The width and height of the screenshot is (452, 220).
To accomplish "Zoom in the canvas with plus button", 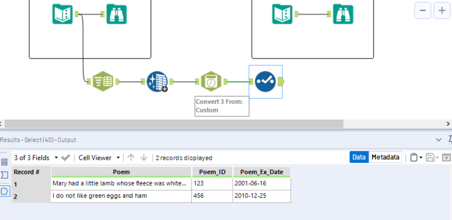I will (442, 10).
